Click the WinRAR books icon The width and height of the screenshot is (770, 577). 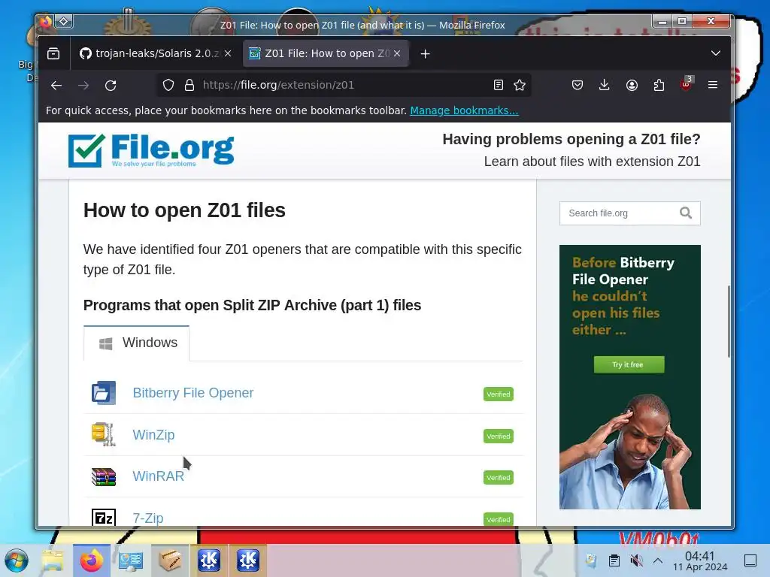(x=104, y=476)
